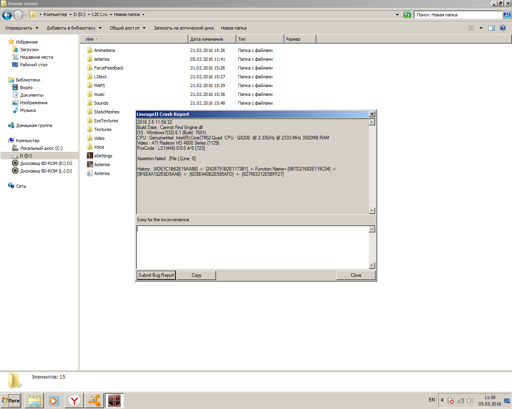Click crash log scrollbar down arrow
Screen dimensions: 512x409
[372, 211]
